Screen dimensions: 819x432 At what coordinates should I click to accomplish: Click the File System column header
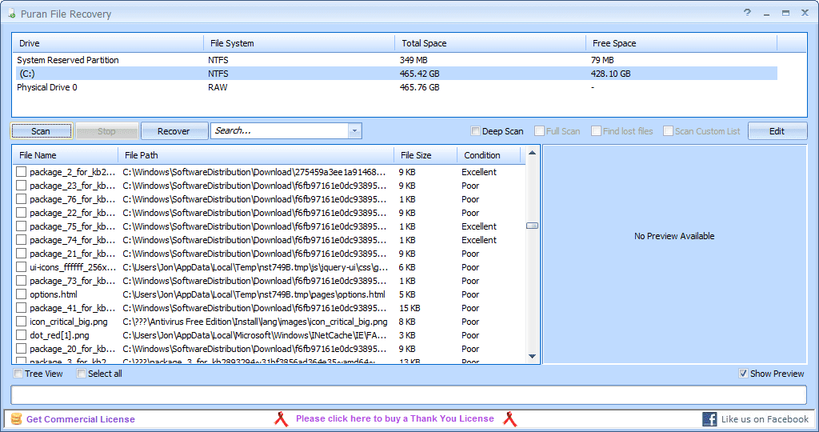click(x=299, y=43)
